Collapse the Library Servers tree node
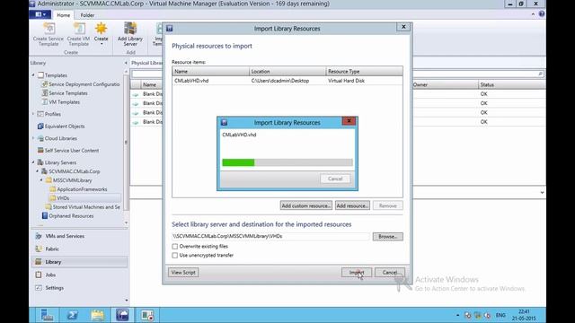The height and width of the screenshot is (323, 575). [33, 162]
